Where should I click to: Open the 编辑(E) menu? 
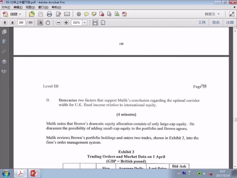coord(18,7)
